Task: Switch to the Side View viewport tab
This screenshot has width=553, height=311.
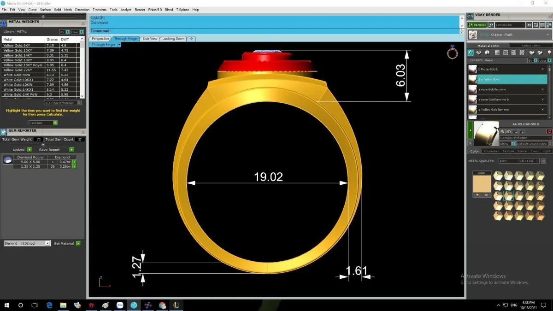Action: tap(150, 39)
